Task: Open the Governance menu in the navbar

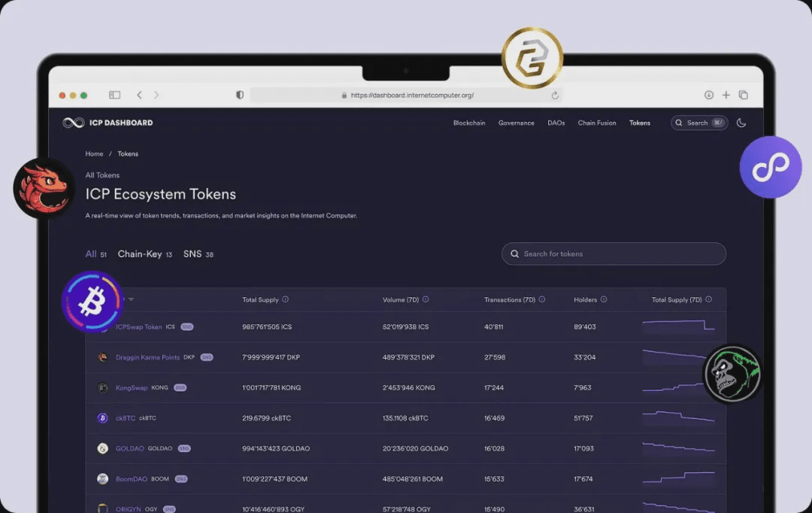Action: (516, 123)
